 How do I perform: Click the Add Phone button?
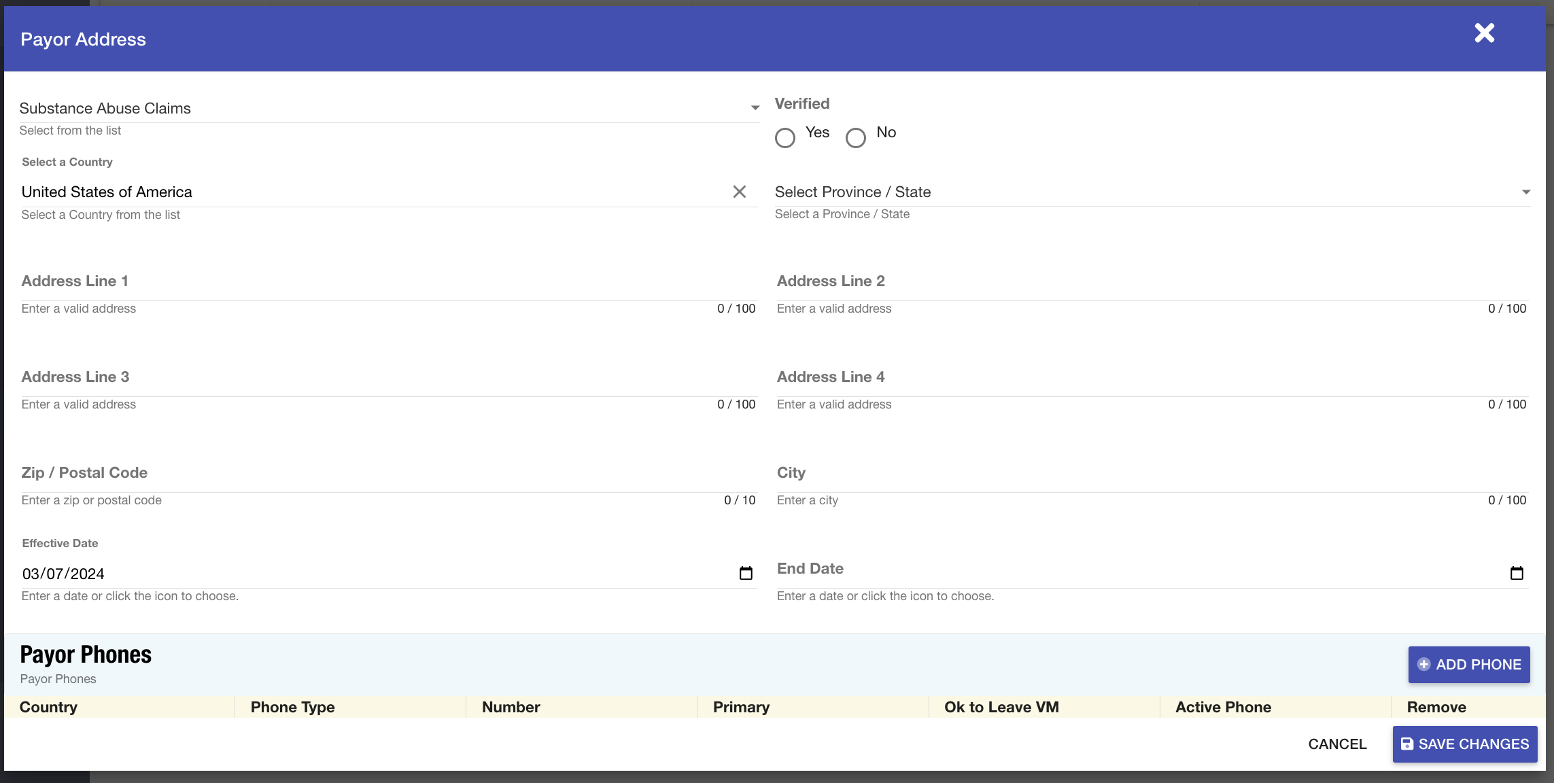tap(1468, 665)
